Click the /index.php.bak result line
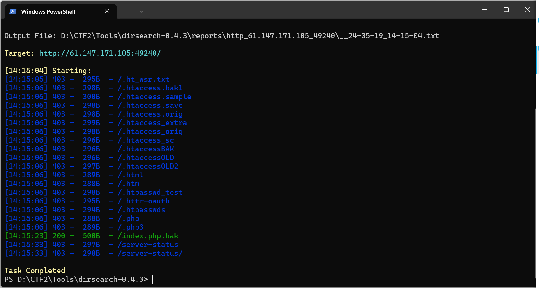539x288 pixels. pyautogui.click(x=92, y=236)
